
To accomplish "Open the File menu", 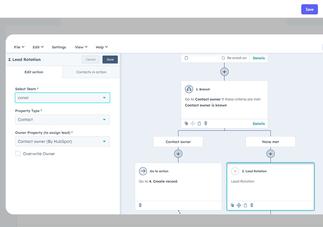I will point(19,47).
